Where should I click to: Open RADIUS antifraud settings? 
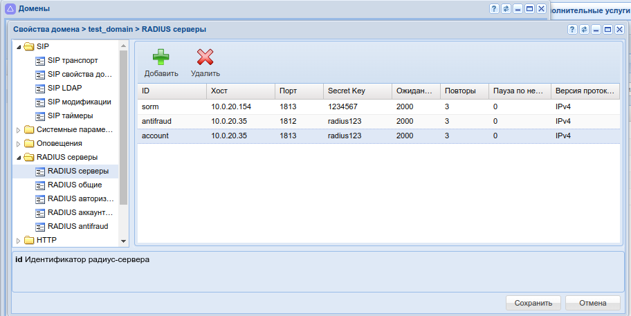tap(78, 226)
